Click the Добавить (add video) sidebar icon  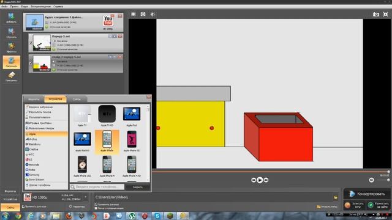[11, 18]
